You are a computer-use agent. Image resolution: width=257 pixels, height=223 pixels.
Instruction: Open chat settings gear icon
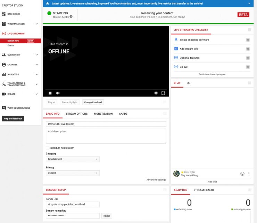tap(189, 83)
